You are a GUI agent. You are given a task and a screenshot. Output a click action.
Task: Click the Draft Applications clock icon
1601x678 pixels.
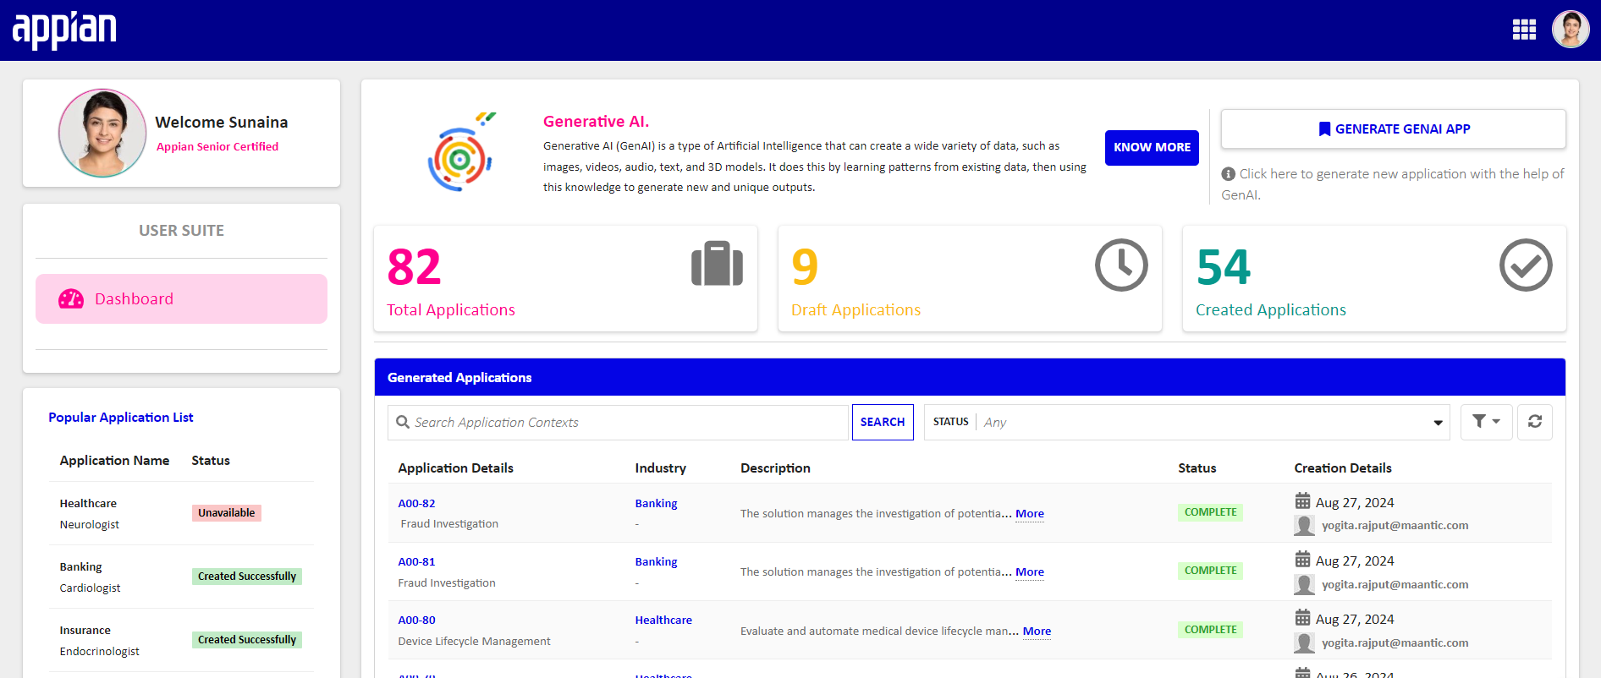point(1121,265)
